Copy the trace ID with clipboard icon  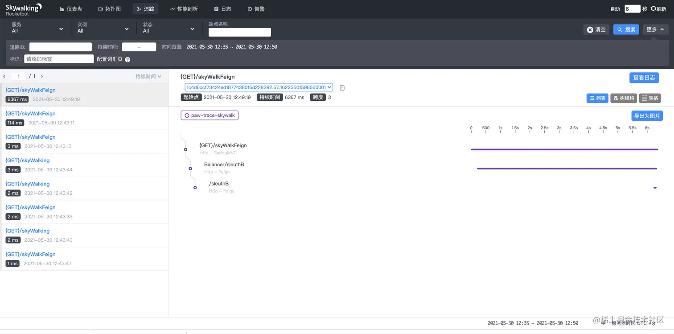(342, 88)
